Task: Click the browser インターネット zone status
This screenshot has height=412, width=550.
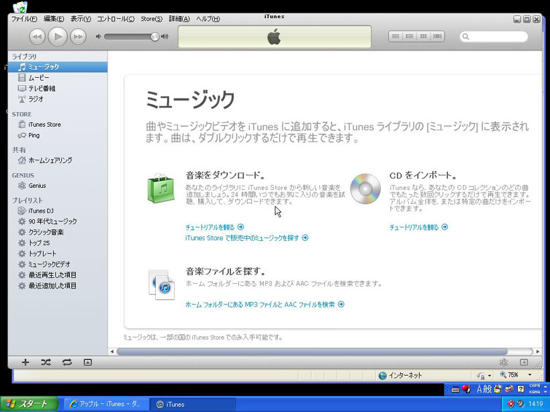Action: click(400, 376)
